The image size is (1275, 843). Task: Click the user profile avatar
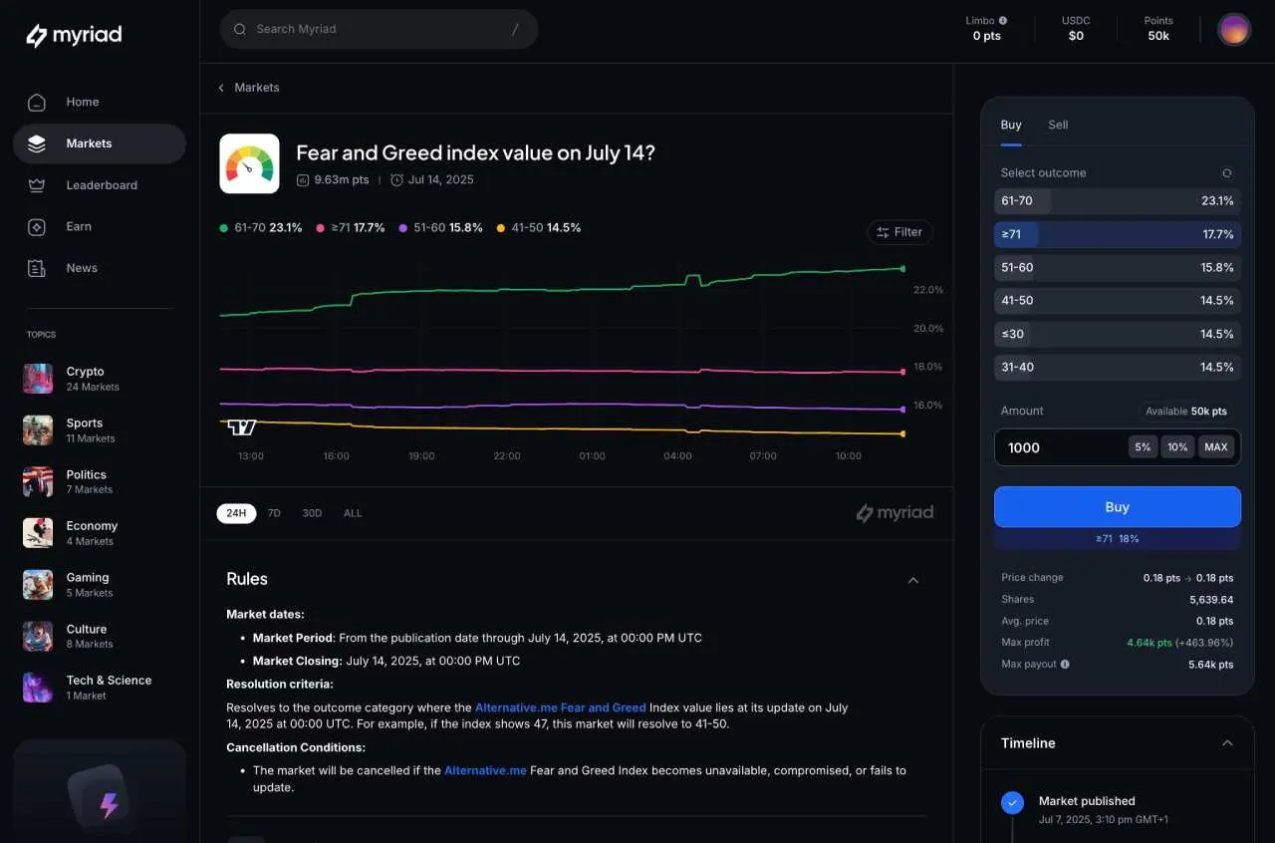point(1234,29)
